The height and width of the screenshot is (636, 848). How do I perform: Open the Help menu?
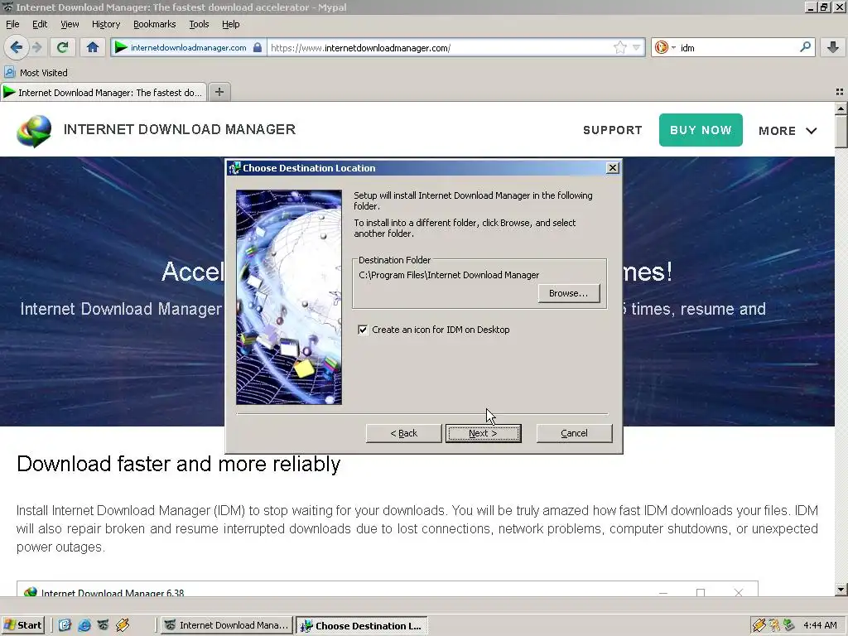(x=230, y=24)
